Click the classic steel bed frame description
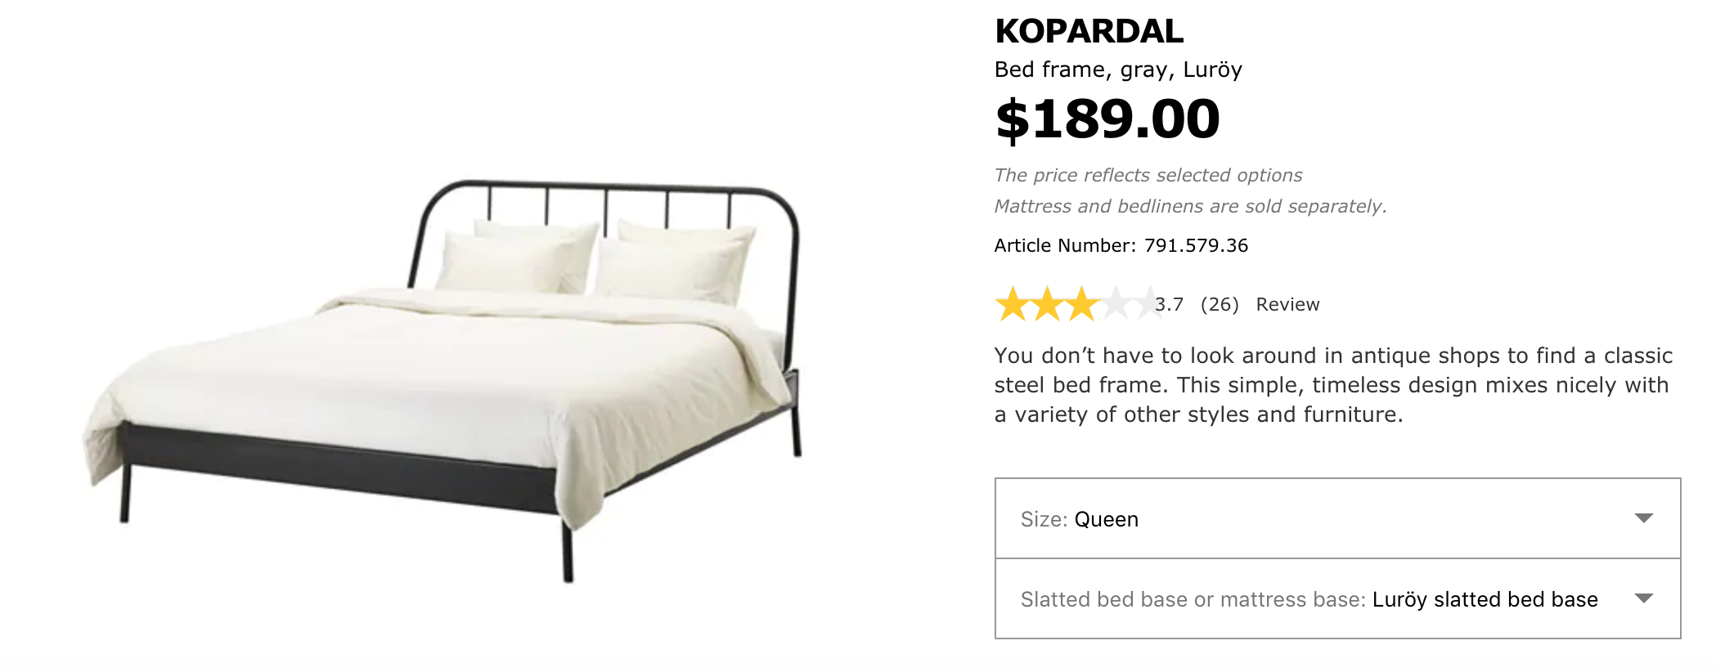1716x672 pixels. tap(1333, 385)
